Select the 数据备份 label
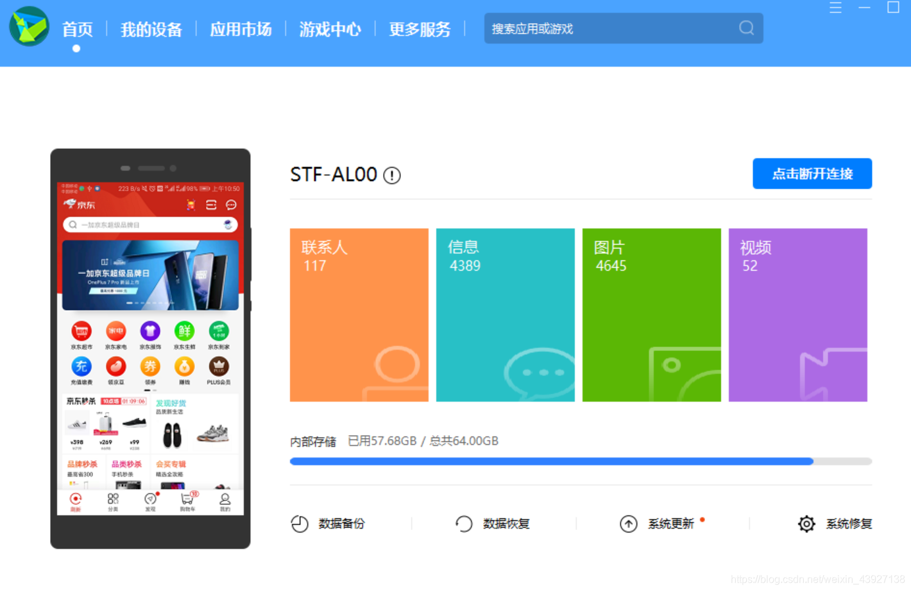911x591 pixels. tap(341, 524)
